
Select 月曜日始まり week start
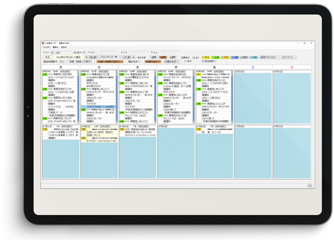tap(153, 62)
